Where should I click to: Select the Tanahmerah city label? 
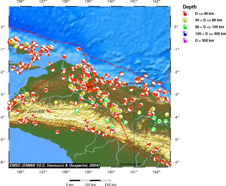click(130, 164)
